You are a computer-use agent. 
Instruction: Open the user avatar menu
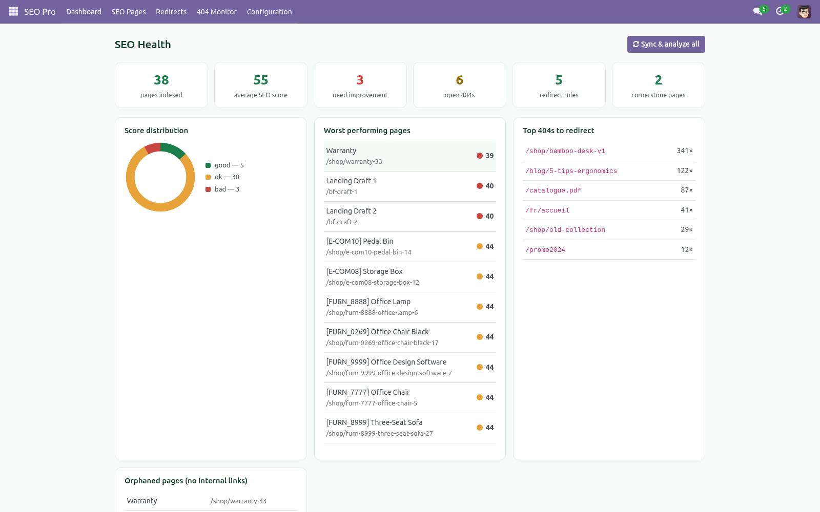pyautogui.click(x=804, y=11)
